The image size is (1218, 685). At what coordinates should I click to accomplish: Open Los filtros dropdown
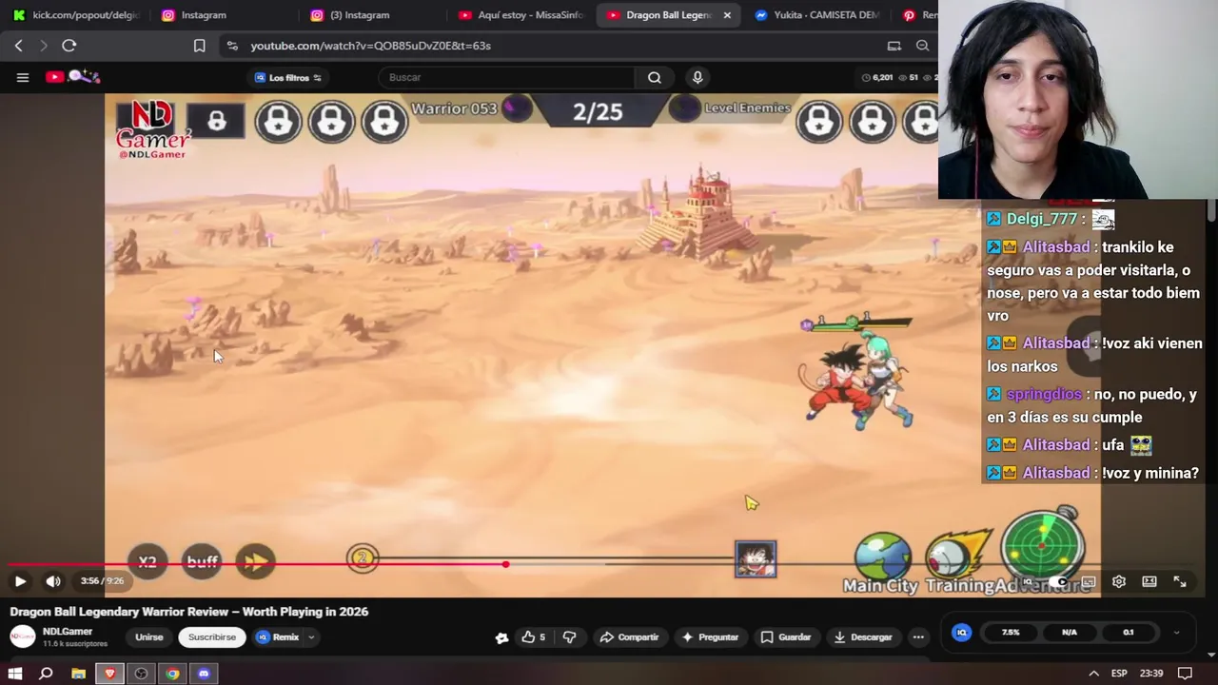288,77
